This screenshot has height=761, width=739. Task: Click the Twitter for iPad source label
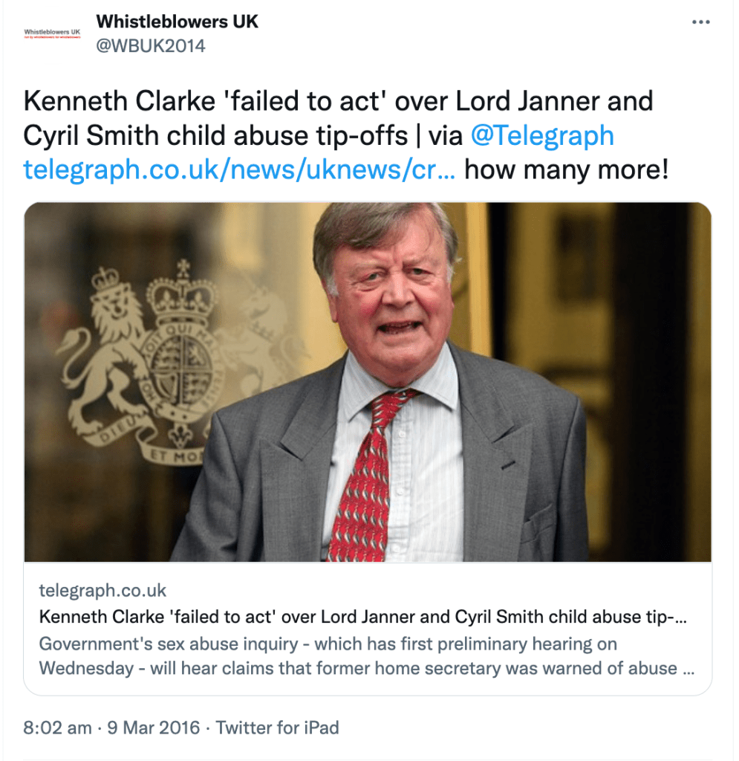tap(278, 728)
